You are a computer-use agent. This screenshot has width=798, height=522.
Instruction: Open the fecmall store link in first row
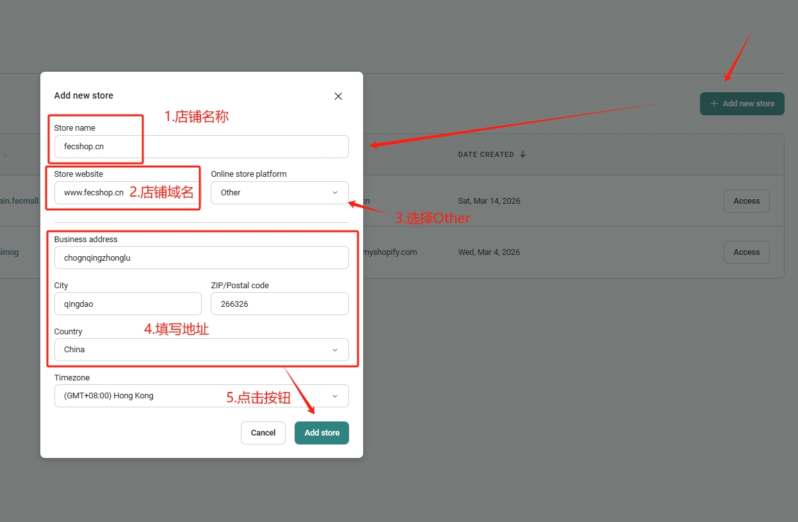click(x=19, y=201)
